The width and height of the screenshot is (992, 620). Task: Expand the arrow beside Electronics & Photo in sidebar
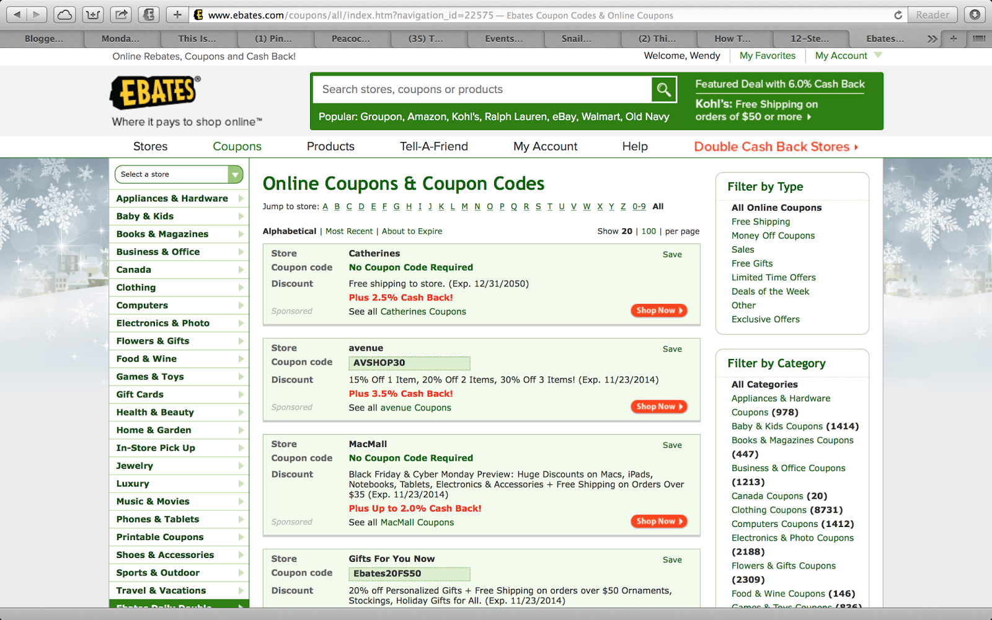click(241, 323)
